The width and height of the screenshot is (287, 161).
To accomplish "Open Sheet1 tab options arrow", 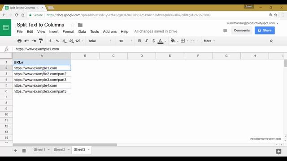I will [49, 150].
